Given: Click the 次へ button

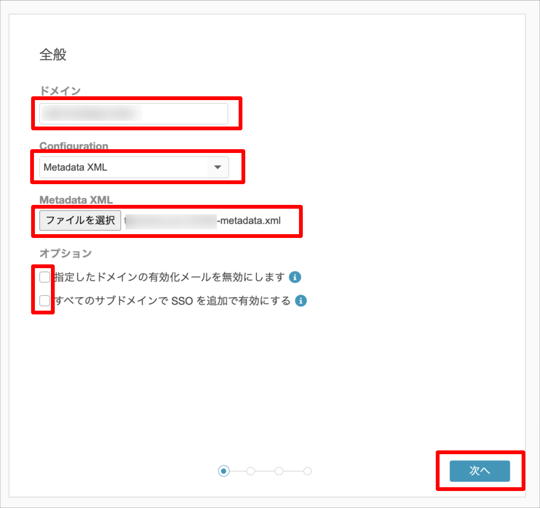Looking at the screenshot, I should click(x=480, y=471).
